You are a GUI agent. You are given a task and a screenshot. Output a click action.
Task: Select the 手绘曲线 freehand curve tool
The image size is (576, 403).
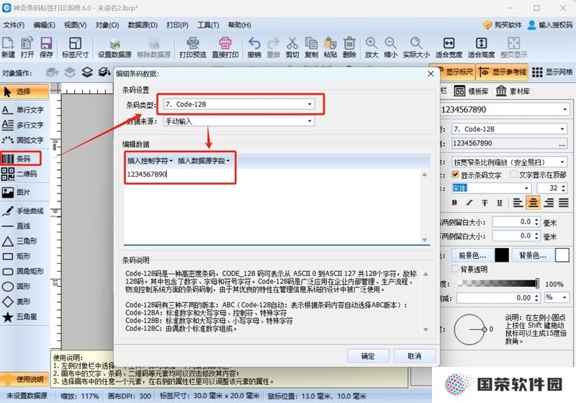pos(24,211)
